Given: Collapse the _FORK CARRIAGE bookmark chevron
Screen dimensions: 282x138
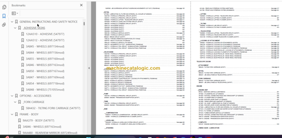Looking at the screenshot, I should (x=15, y=102).
